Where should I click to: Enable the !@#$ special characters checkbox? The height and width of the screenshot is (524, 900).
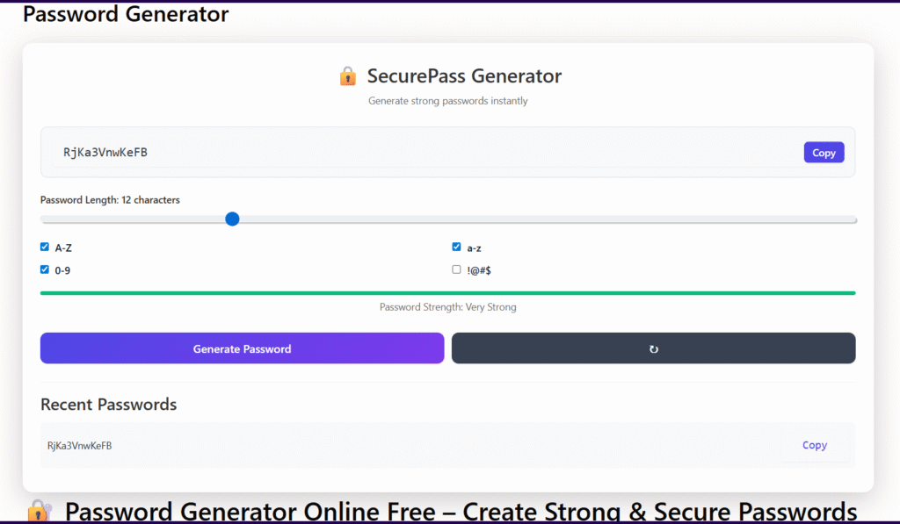pos(456,269)
